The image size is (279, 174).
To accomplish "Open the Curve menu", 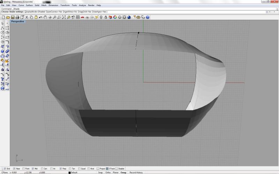I will [x=21, y=5].
